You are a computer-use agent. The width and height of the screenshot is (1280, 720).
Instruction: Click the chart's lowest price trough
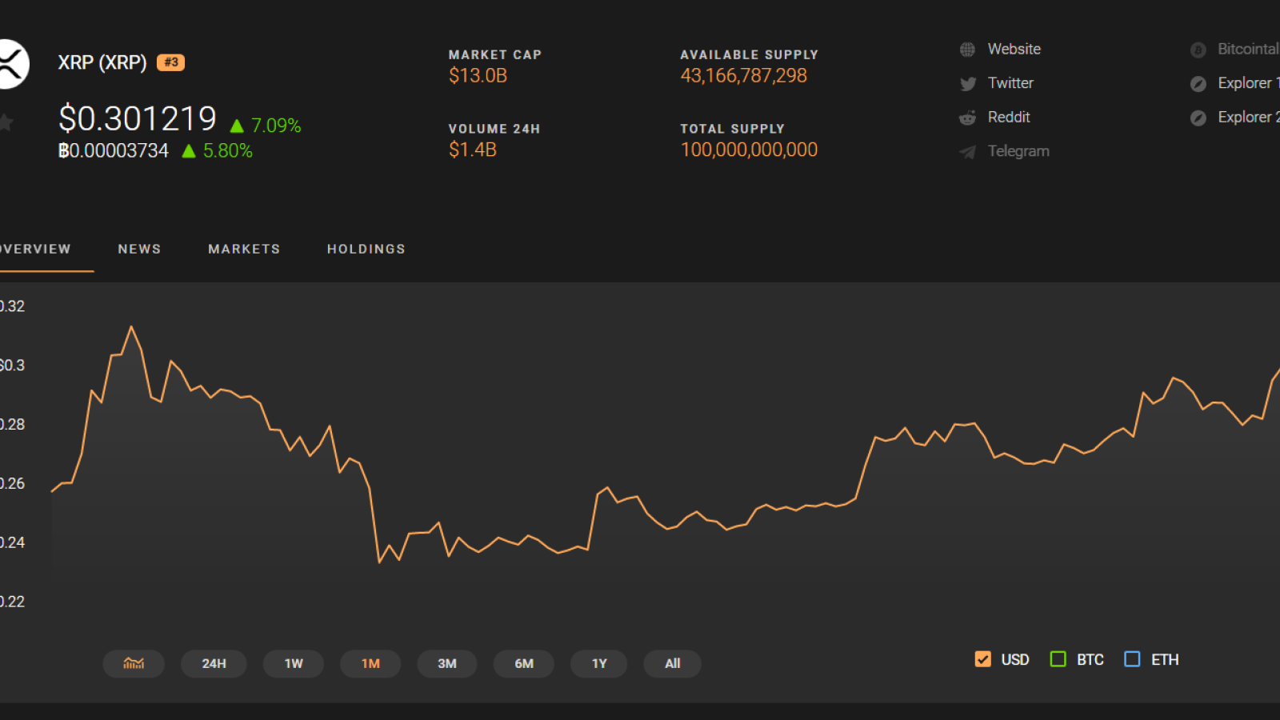tap(379, 562)
